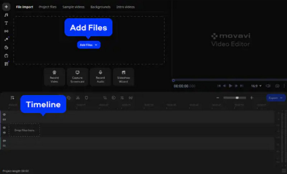287x174 pixels.
Task: Toggle visibility eye of the top timeline track
Action: click(4, 114)
